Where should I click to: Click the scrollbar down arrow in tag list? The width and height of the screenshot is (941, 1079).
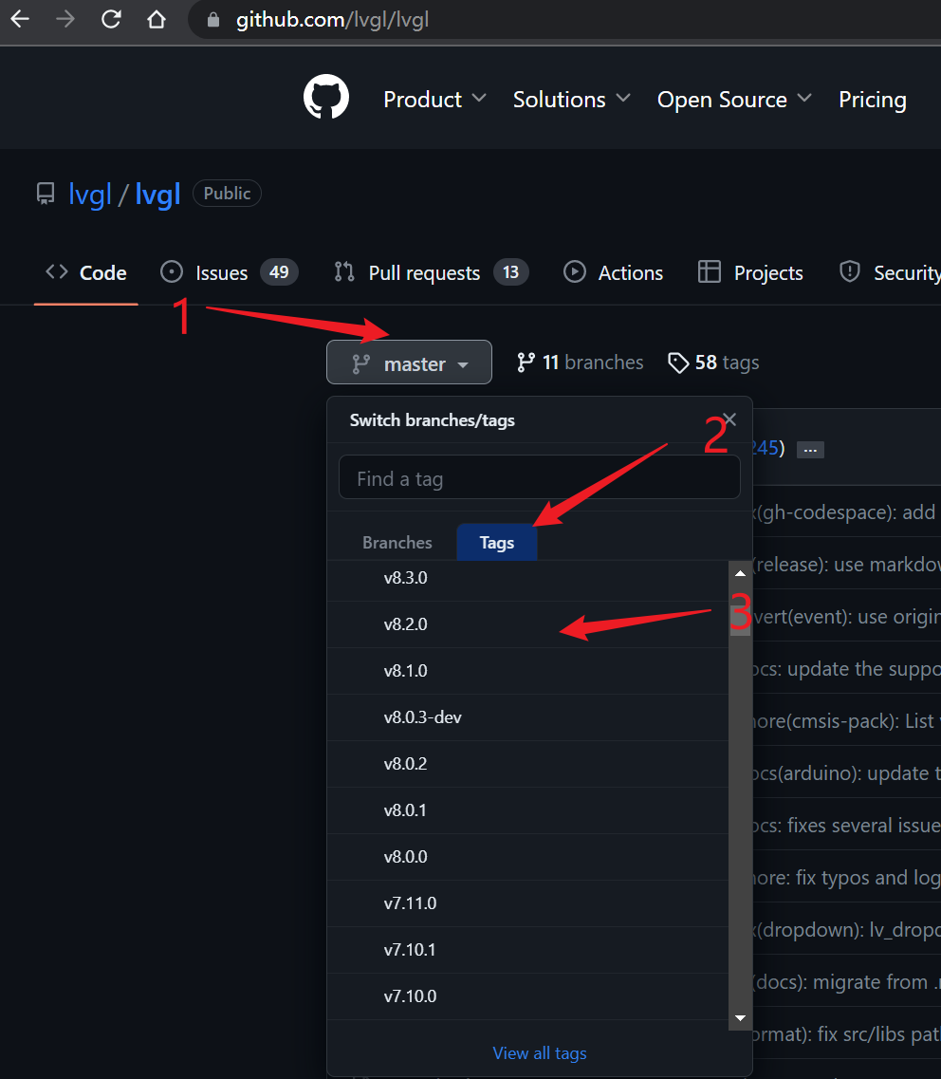tap(740, 1017)
